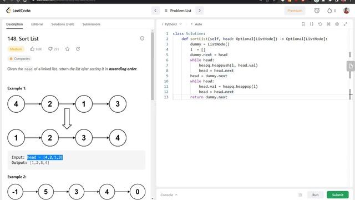355x200 pixels.
Task: Click the Medium difficulty badge
Action: pos(16,49)
